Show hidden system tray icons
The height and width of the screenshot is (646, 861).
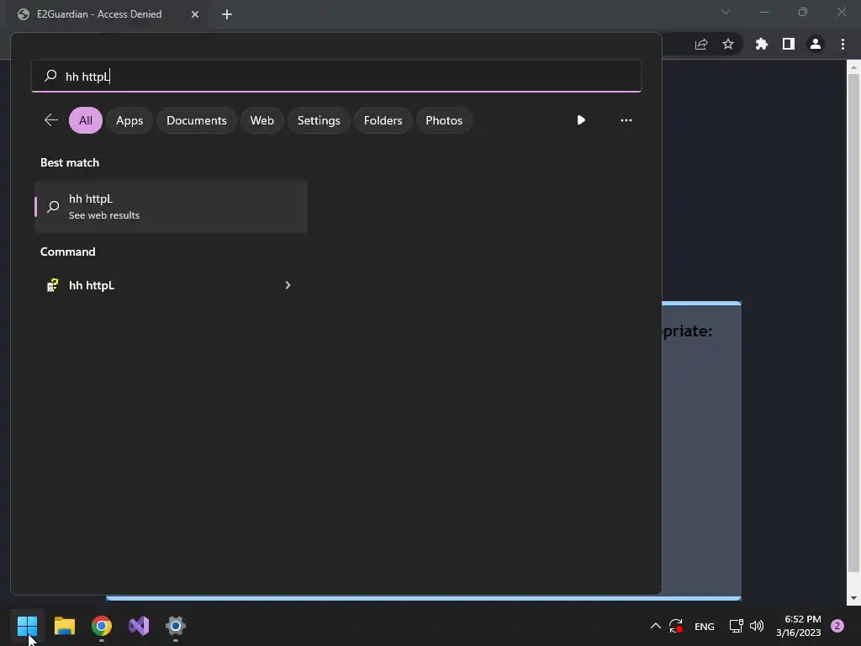tap(656, 626)
